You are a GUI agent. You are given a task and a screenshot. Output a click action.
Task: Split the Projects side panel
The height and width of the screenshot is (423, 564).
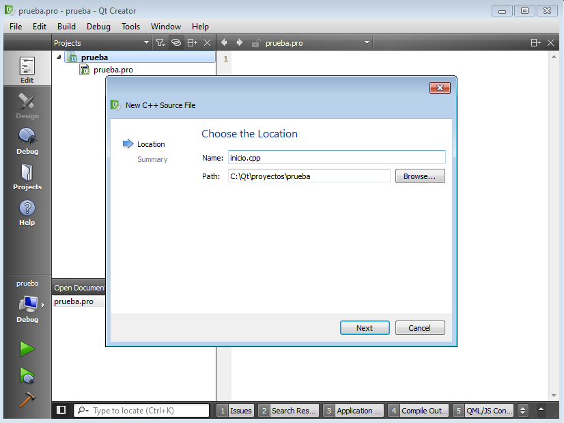click(x=192, y=43)
